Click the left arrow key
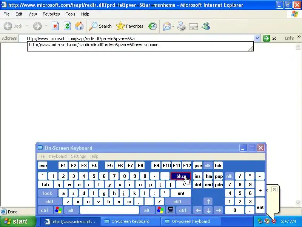Viewport: 302px width, 227px height. click(x=199, y=210)
